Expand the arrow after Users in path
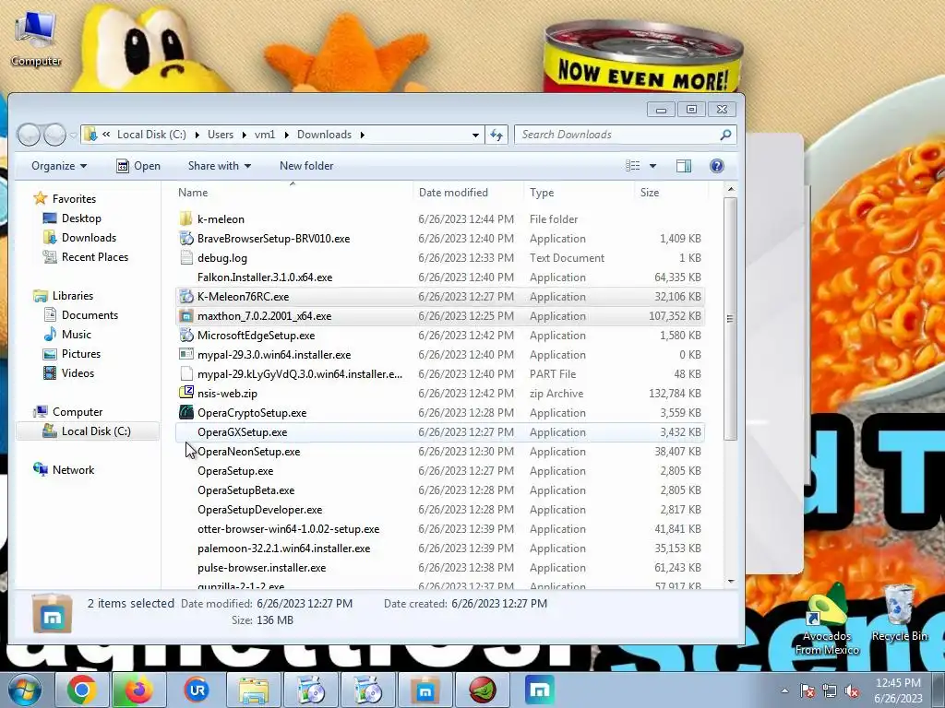 pyautogui.click(x=244, y=135)
